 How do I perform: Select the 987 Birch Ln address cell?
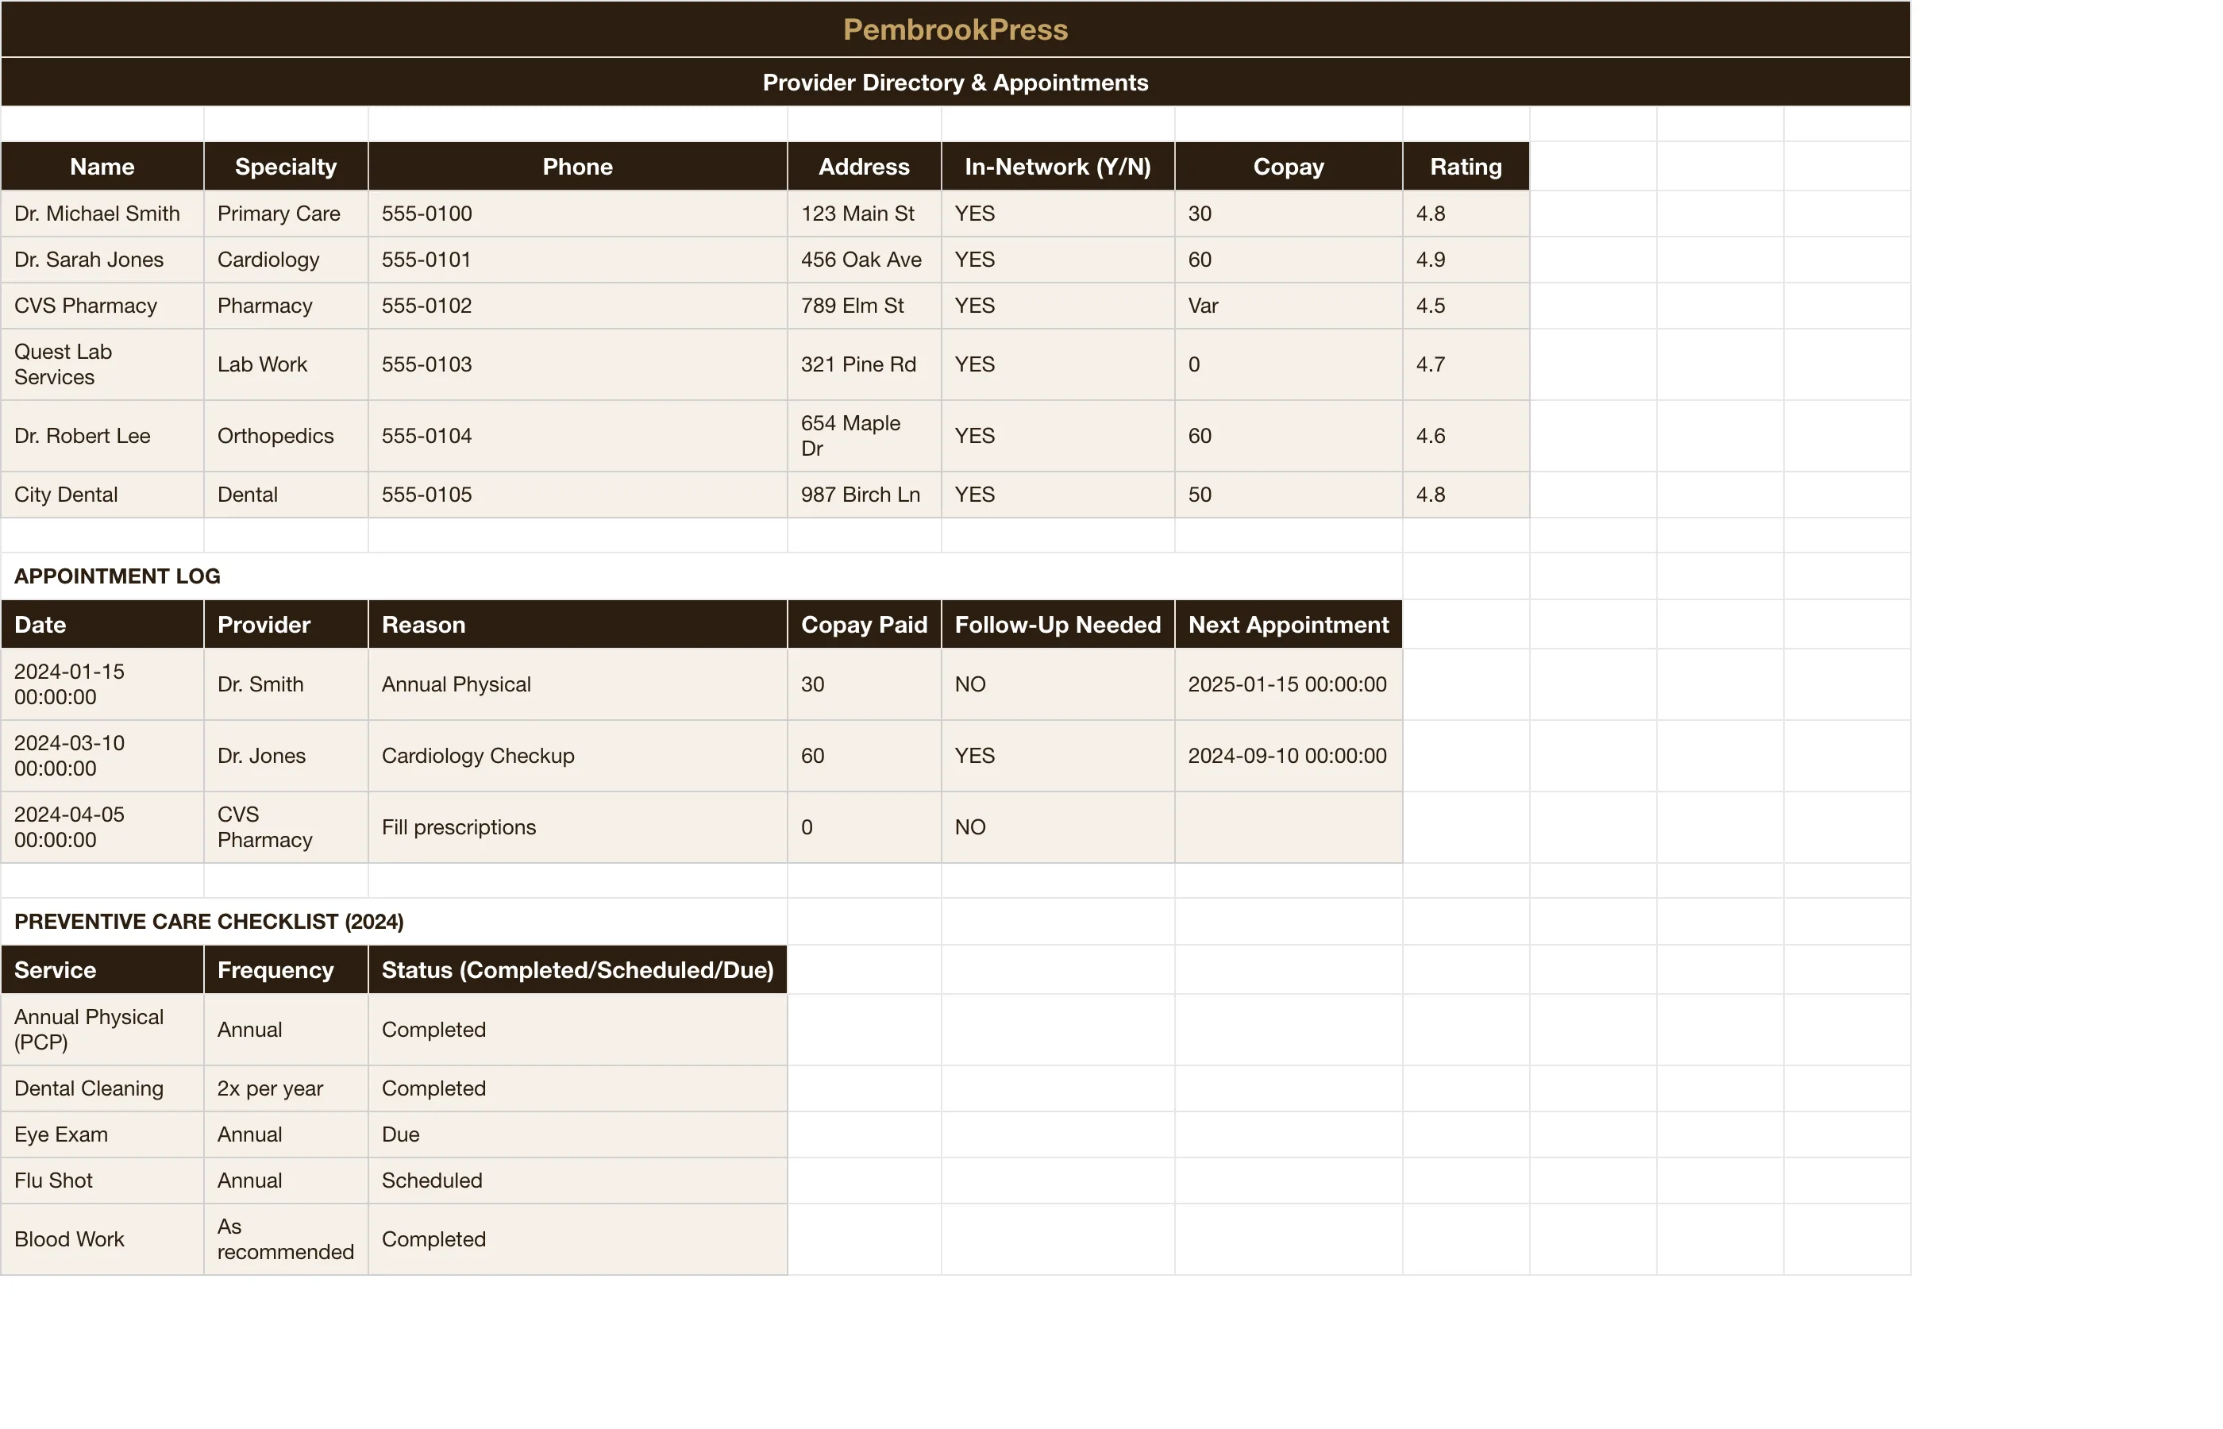click(x=864, y=495)
